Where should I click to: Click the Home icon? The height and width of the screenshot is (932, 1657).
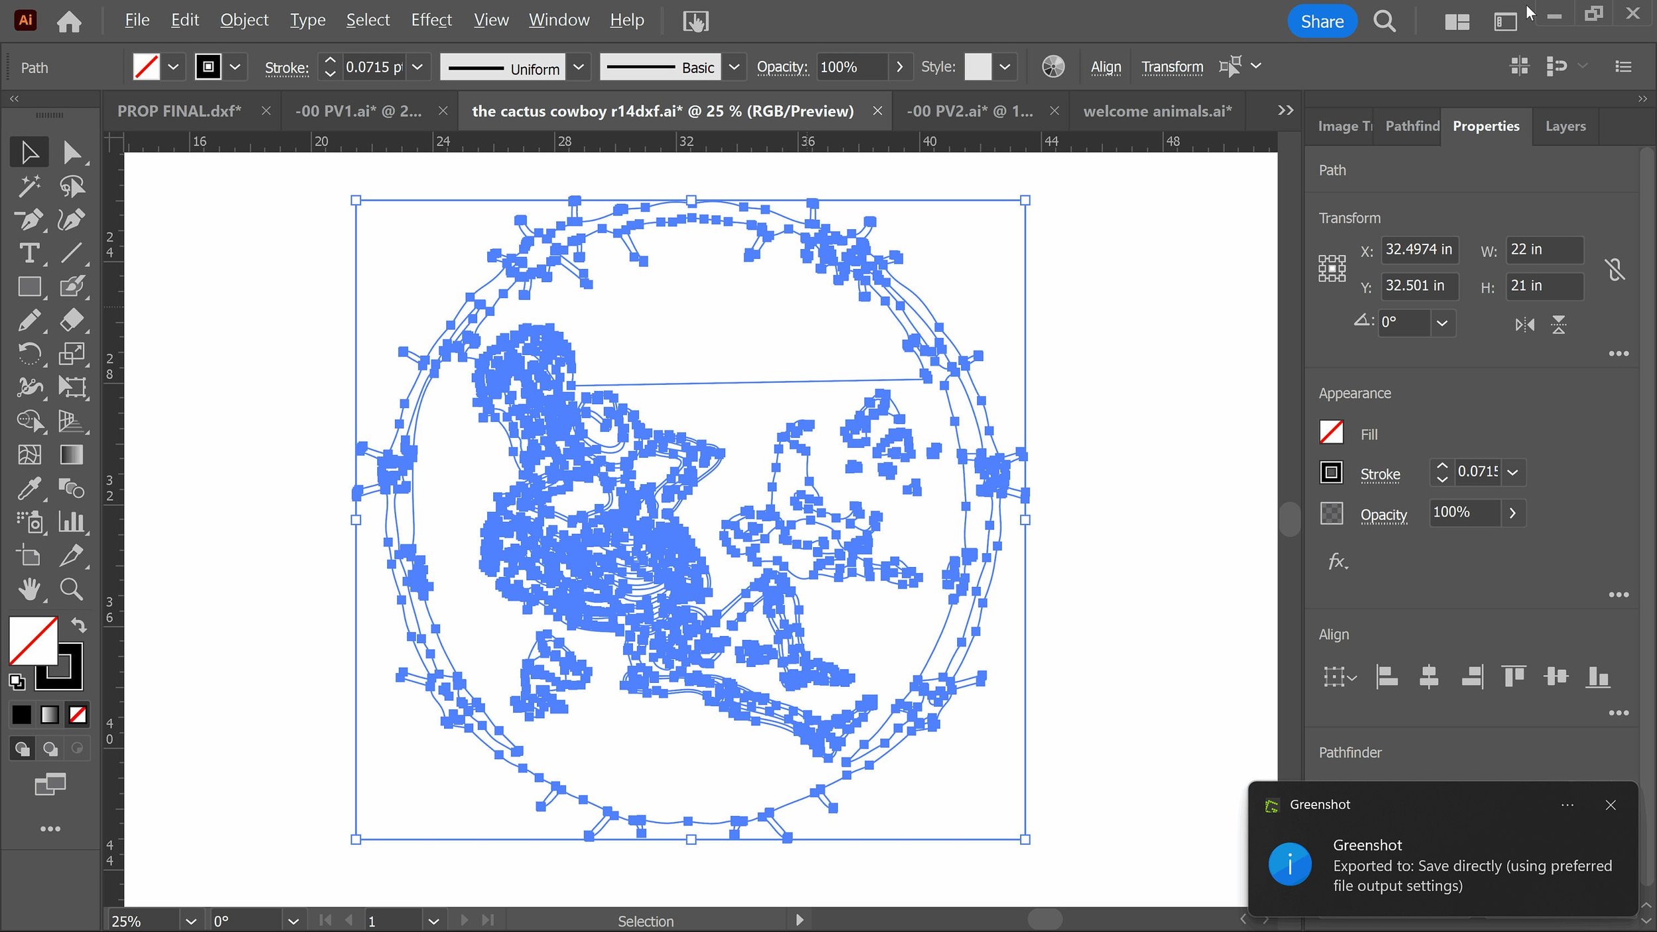point(69,22)
